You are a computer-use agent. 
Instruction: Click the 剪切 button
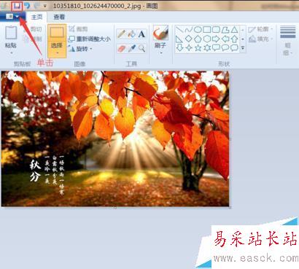pyautogui.click(x=33, y=29)
